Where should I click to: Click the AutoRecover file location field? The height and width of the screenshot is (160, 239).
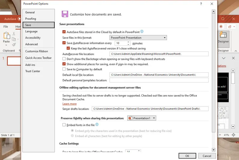[159, 54]
